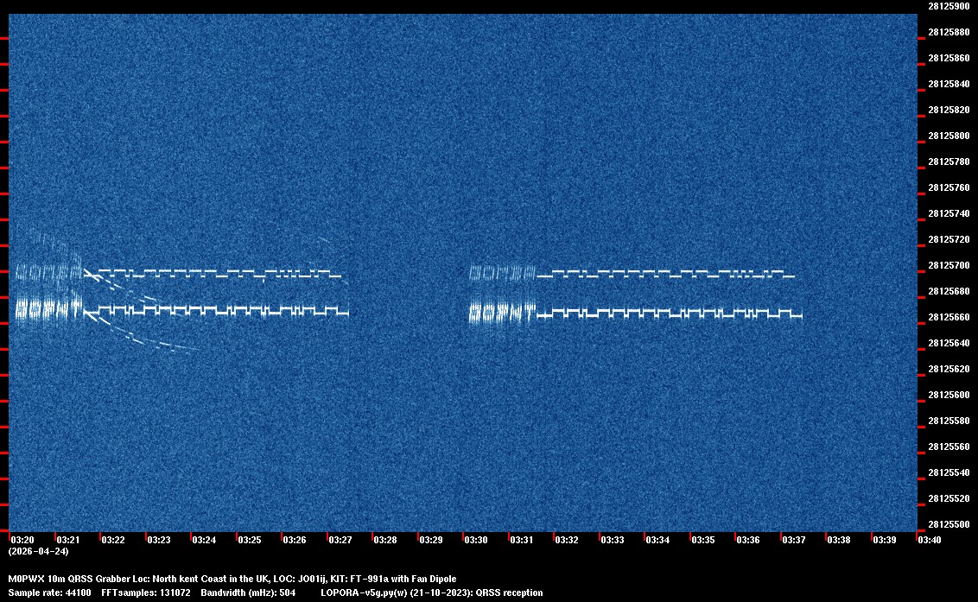Click the 28125500 frequency label
The image size is (978, 602).
[949, 524]
